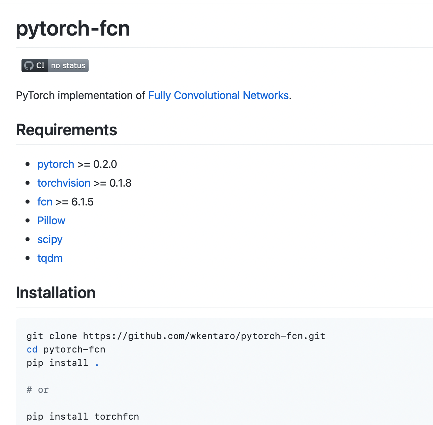Click the 'no status' portion of the badge

click(x=68, y=65)
